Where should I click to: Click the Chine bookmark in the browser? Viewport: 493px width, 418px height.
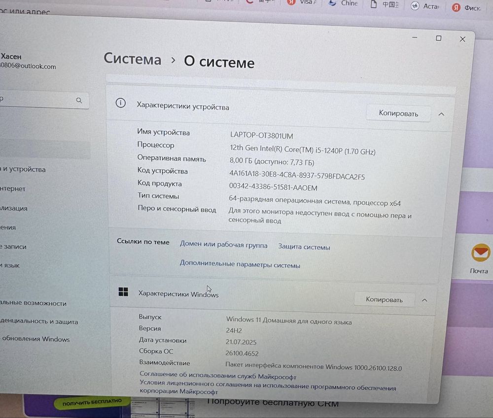(x=343, y=3)
